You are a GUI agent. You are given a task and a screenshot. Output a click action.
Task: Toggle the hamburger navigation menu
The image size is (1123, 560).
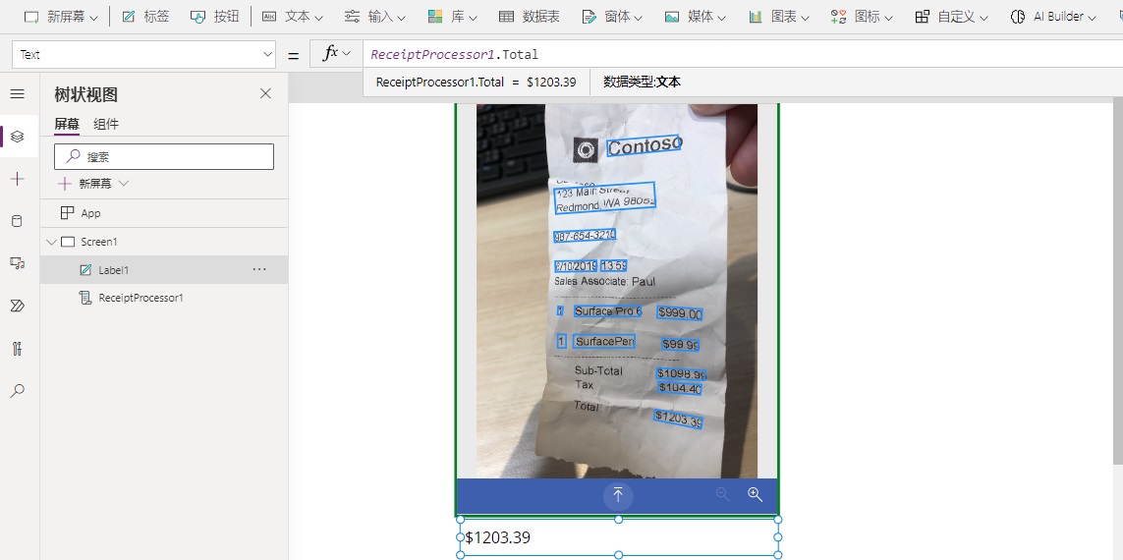point(18,93)
